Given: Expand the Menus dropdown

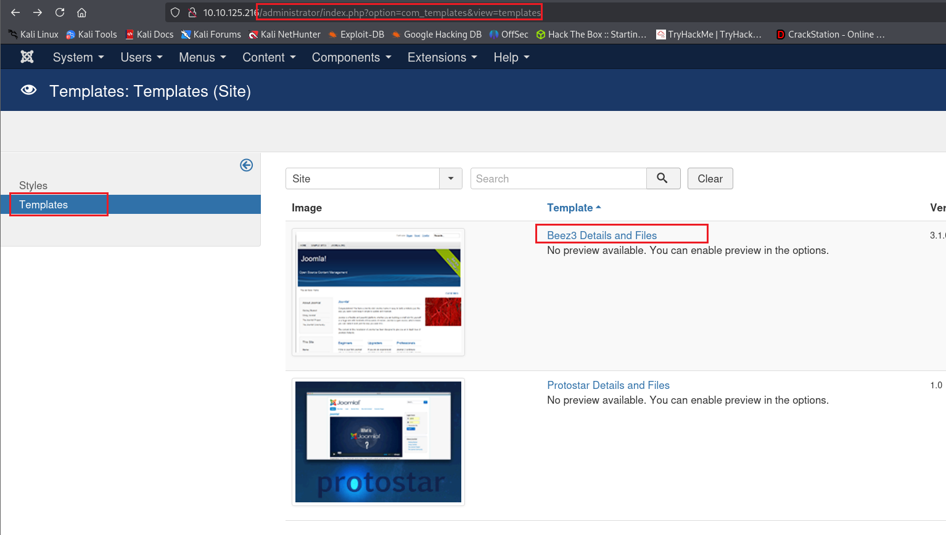Looking at the screenshot, I should click(x=202, y=57).
